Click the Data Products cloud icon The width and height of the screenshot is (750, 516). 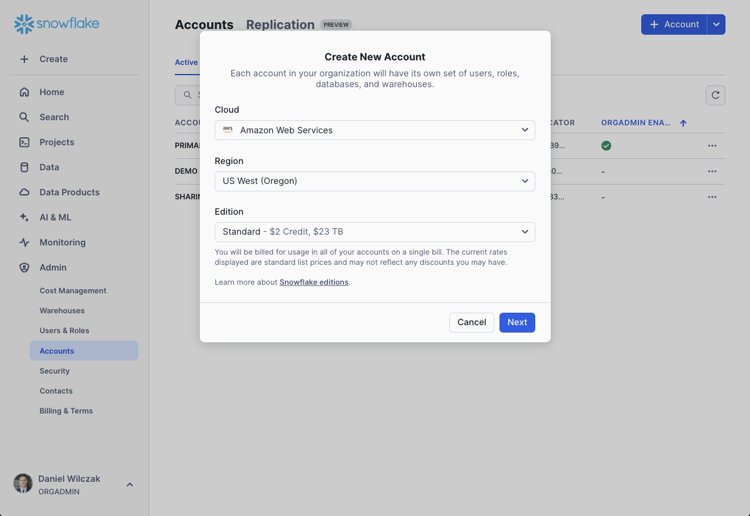point(24,193)
